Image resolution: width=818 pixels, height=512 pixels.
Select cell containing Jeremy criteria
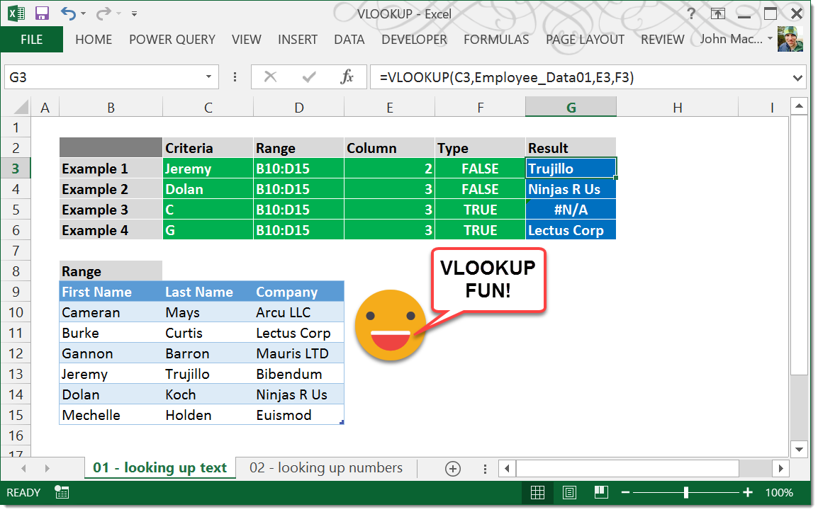click(208, 169)
